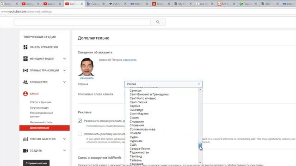This screenshot has height=166, width=296.
Task: Click the Менеджер видео icon
Action: pyautogui.click(x=25, y=59)
